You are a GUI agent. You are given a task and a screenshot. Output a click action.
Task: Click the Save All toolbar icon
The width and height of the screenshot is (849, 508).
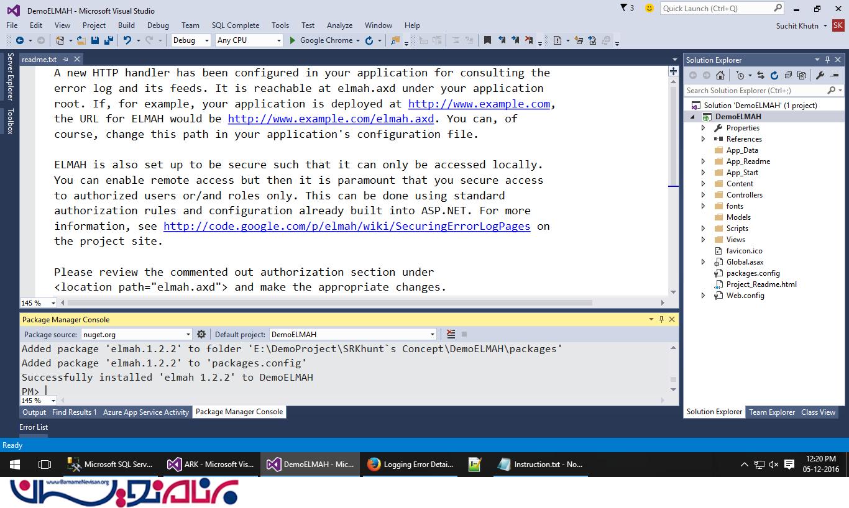click(109, 40)
